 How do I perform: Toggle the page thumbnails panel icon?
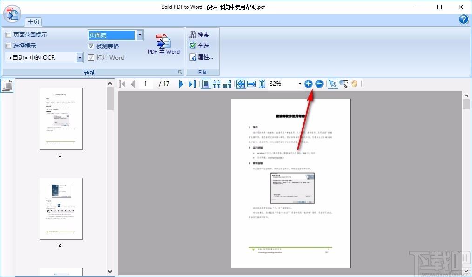(x=7, y=85)
